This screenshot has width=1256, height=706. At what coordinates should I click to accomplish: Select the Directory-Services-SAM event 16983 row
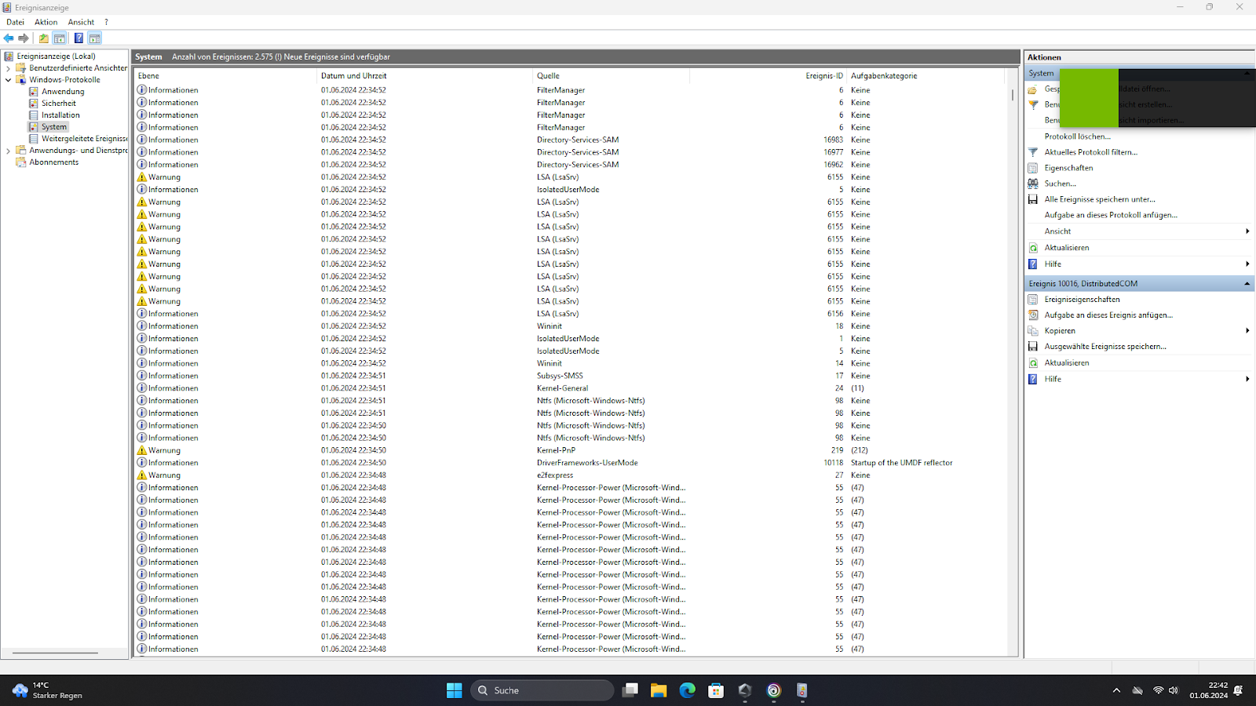click(x=571, y=140)
